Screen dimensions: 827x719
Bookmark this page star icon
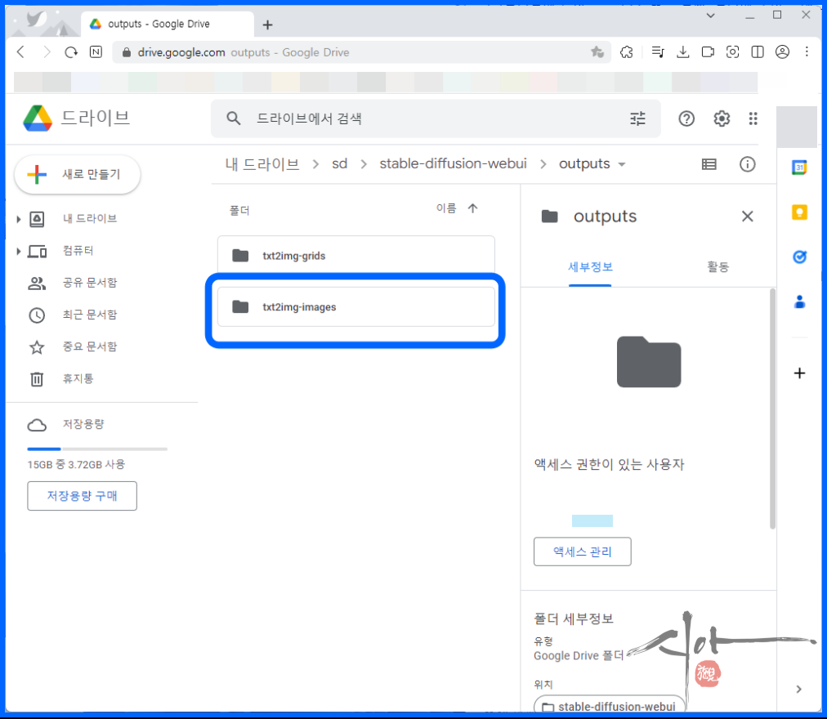coord(597,51)
